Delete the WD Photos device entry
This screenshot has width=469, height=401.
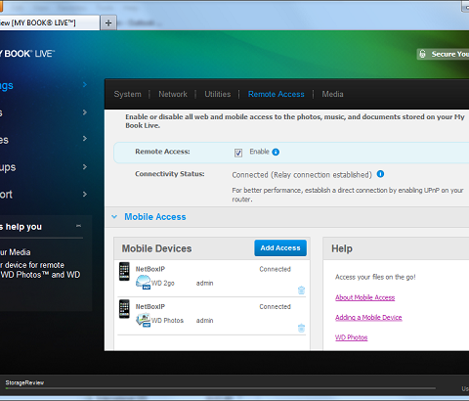pyautogui.click(x=301, y=328)
